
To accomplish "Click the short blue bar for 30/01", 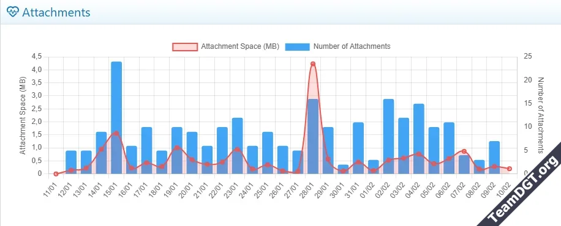I will [343, 169].
